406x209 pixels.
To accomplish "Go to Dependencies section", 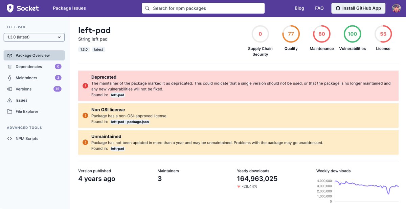I will tap(34, 67).
